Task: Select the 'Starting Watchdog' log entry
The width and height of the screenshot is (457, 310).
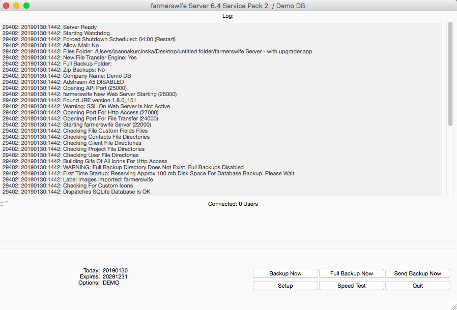Action: tap(56, 33)
